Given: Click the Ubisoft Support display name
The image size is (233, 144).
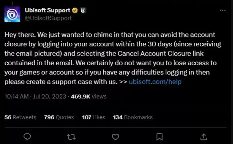Looking at the screenshot, I should click(47, 10).
